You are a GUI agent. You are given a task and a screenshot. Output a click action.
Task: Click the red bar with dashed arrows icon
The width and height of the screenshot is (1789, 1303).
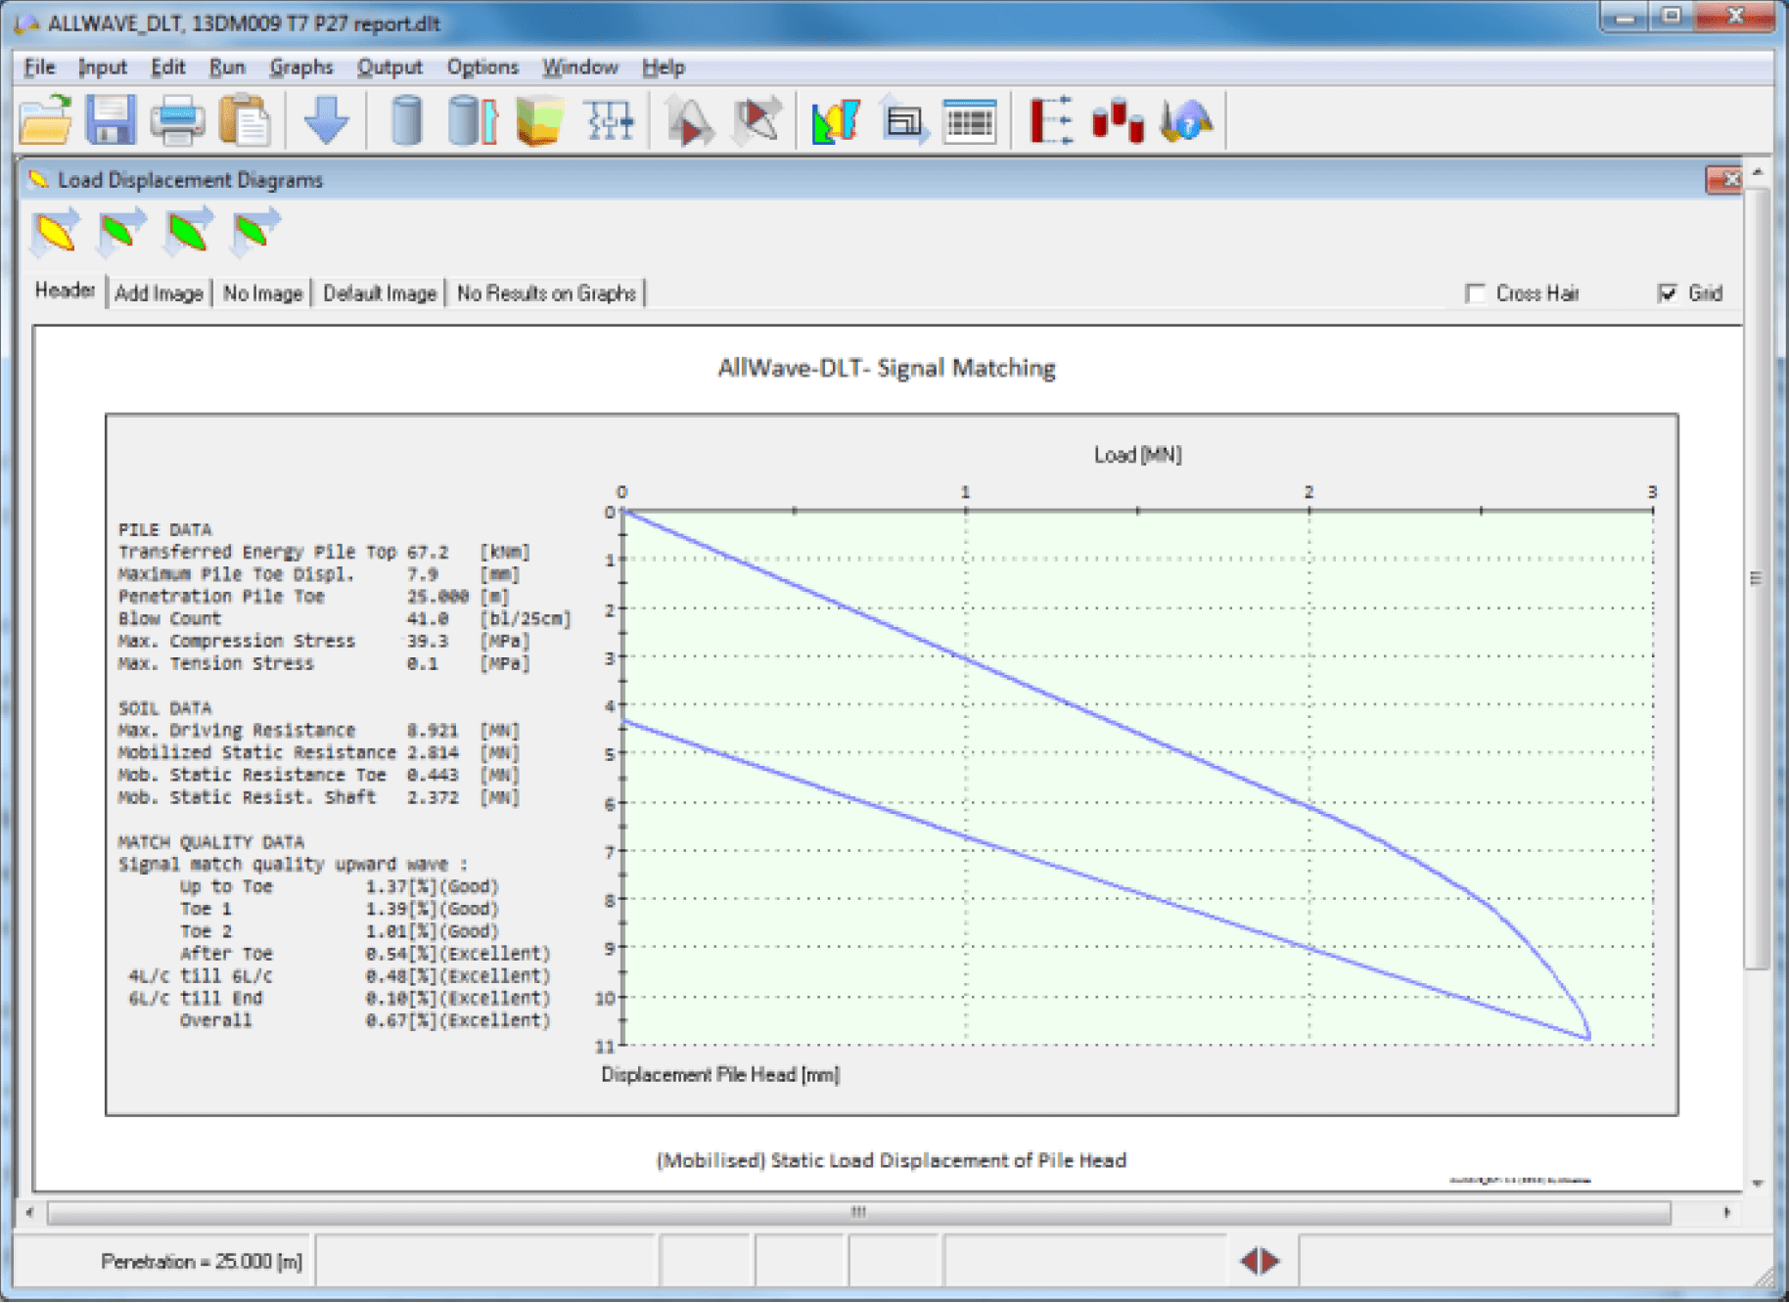tap(1051, 120)
